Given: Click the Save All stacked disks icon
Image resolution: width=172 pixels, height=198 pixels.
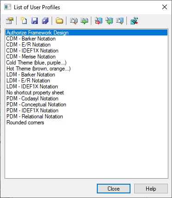Looking at the screenshot, I should pyautogui.click(x=45, y=21).
